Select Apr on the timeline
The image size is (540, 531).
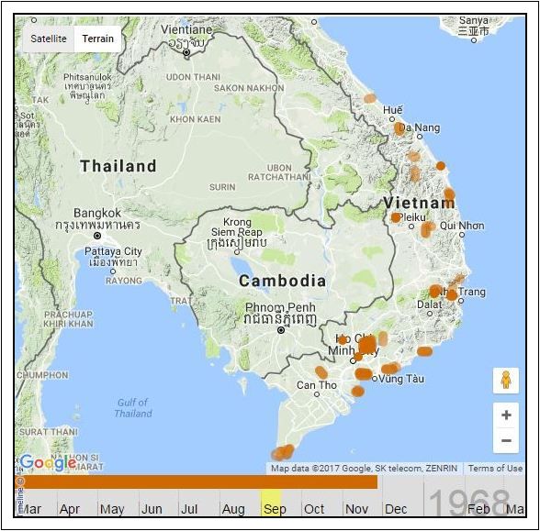pyautogui.click(x=70, y=509)
